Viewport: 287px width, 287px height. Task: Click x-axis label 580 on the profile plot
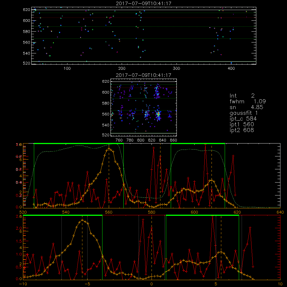pos(152,212)
